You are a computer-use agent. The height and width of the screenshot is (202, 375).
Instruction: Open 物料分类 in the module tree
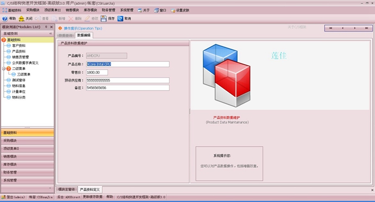coord(18,97)
